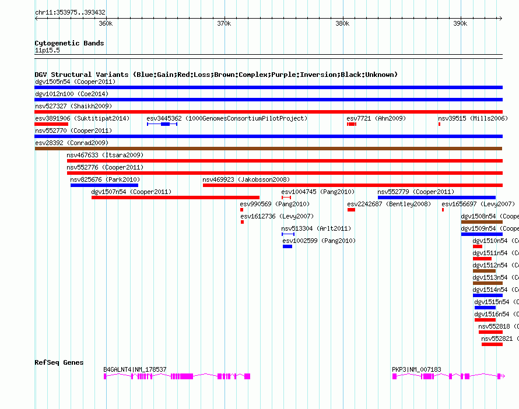Select the nsv552770 (Cooper2011) gain track
The height and width of the screenshot is (409, 519).
[x=268, y=136]
